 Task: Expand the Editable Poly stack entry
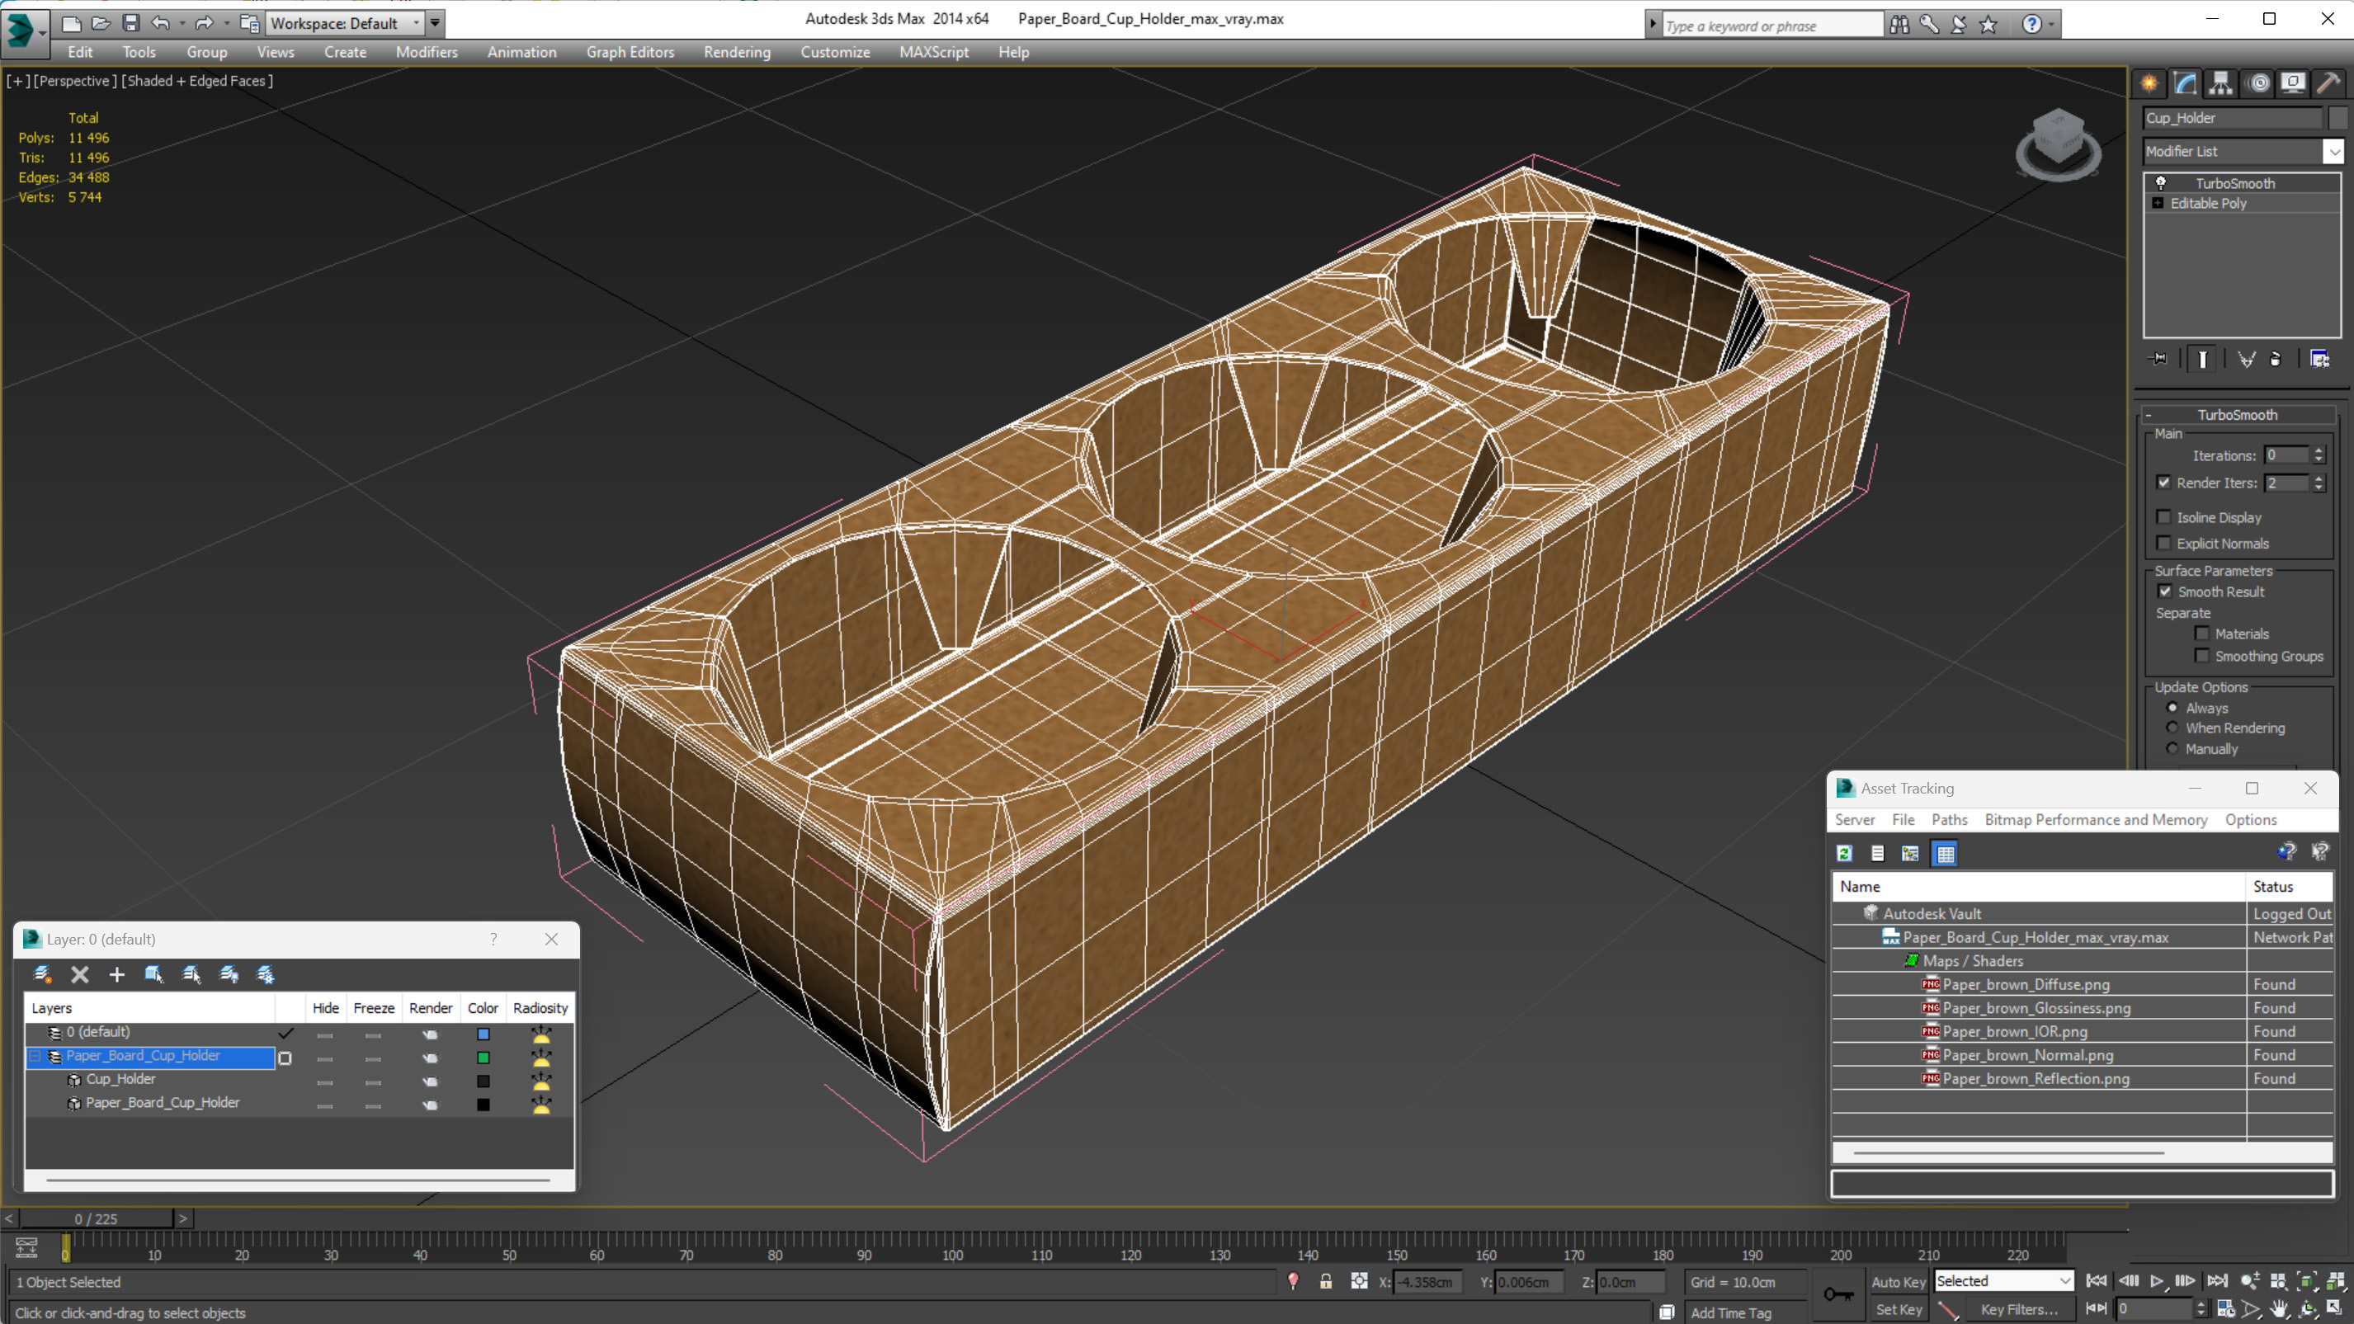pos(2157,203)
